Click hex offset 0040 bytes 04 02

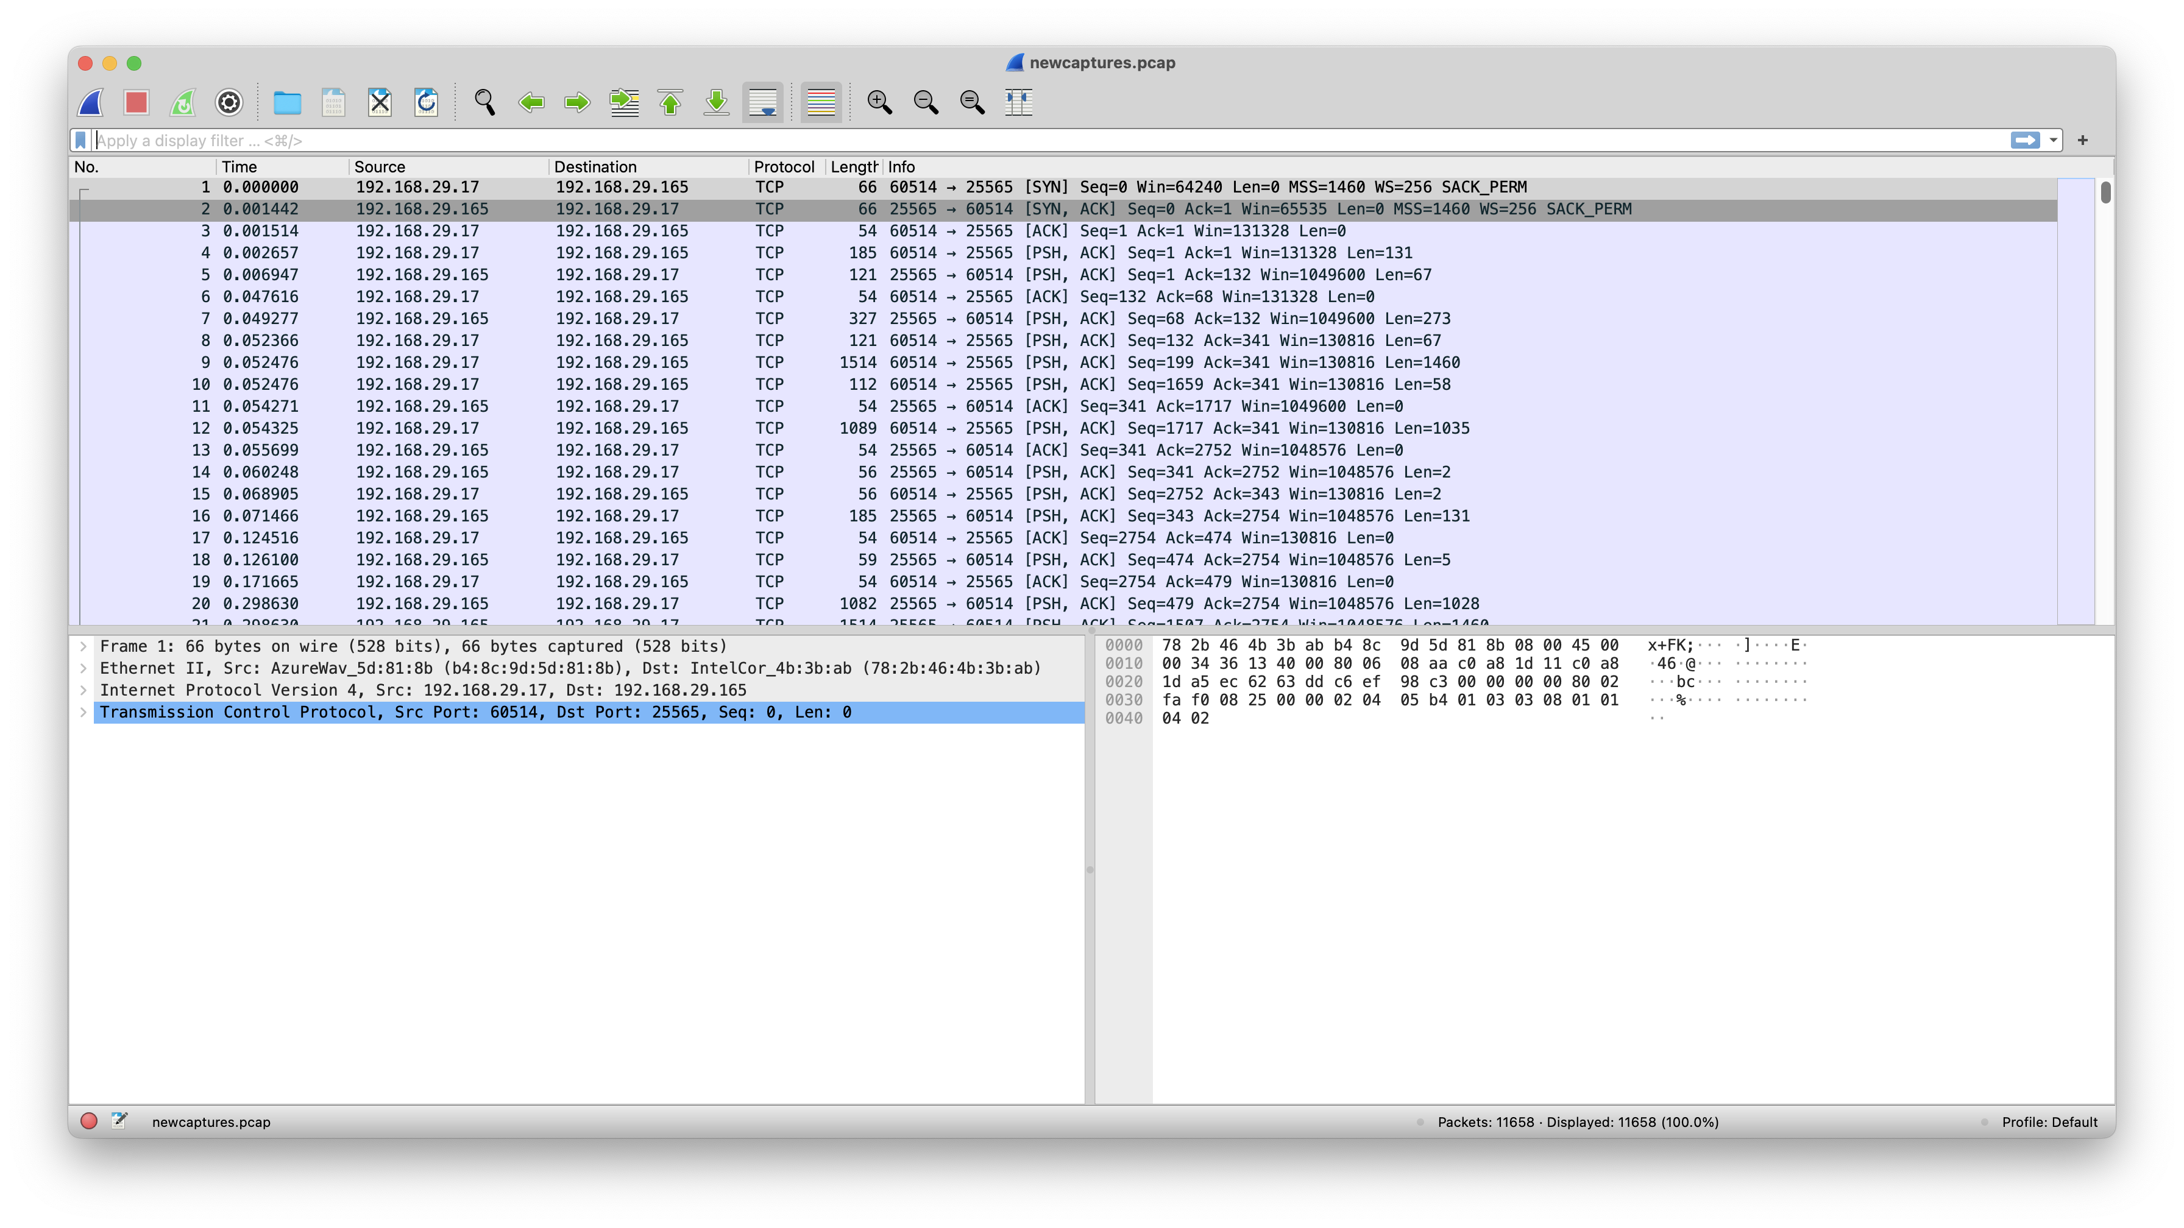click(1185, 719)
